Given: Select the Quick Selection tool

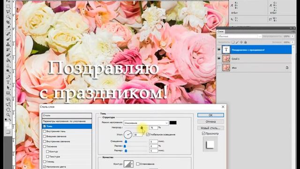Looking at the screenshot, I should coord(8,17).
